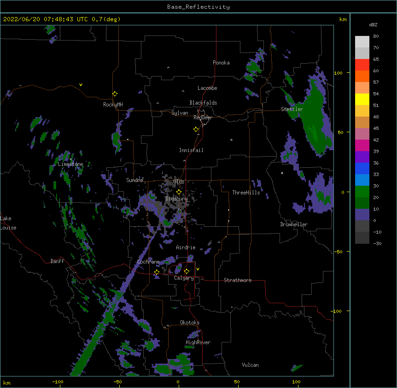Click the Okotoks label
The width and height of the screenshot is (397, 388).
pyautogui.click(x=190, y=323)
